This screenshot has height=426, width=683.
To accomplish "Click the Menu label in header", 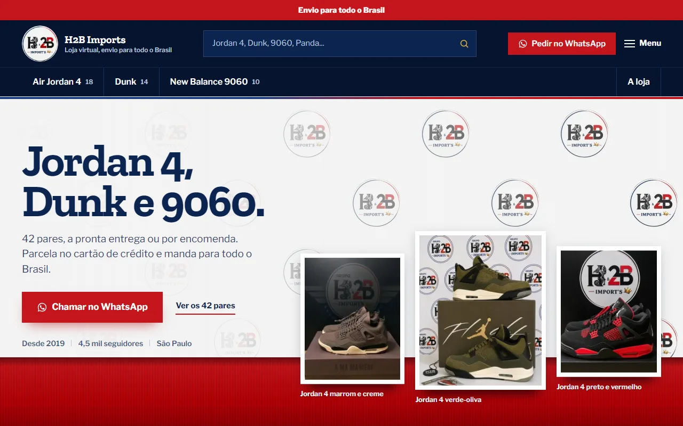I will (650, 44).
